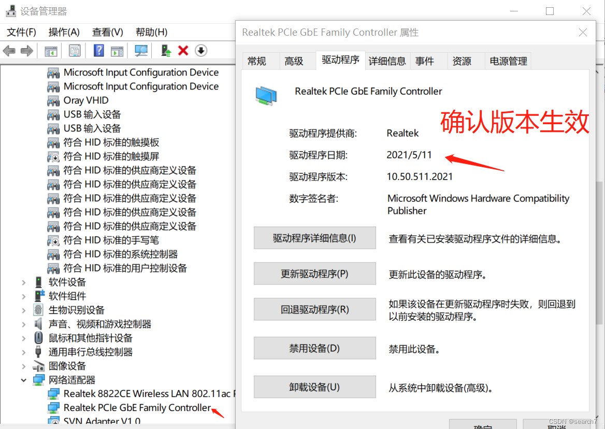Click the 更新驱动程序(P) button
Screen dimensions: 605x429
click(x=315, y=274)
